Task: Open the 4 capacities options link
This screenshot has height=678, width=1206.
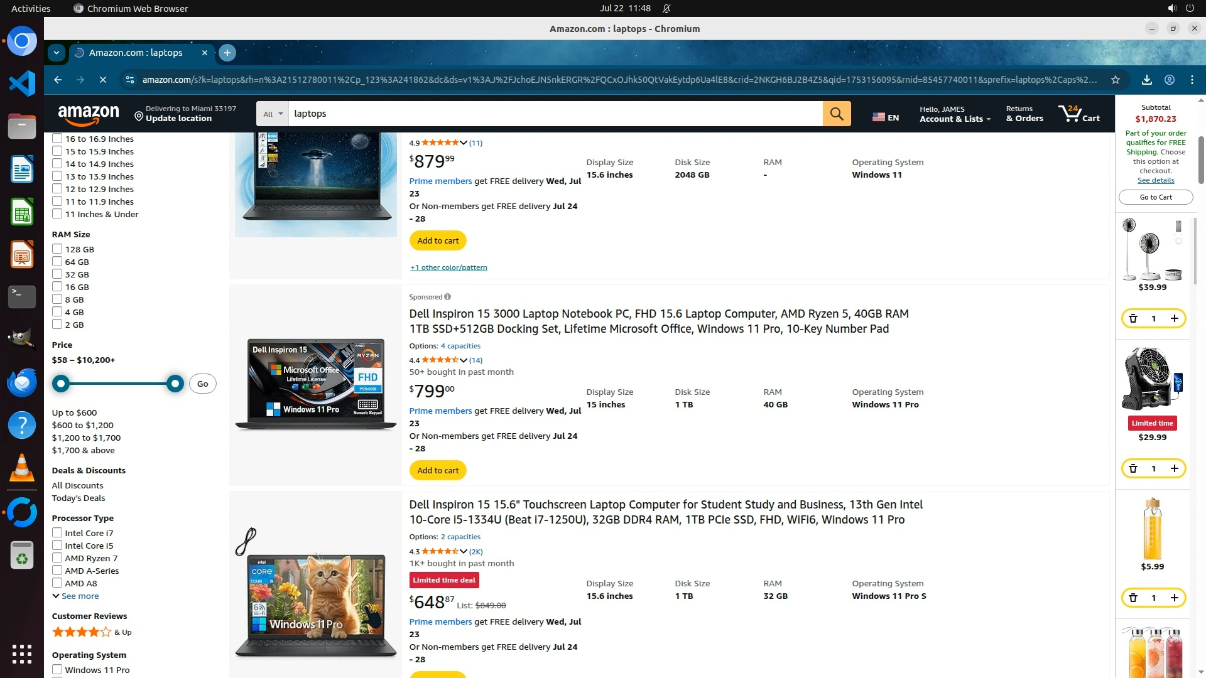Action: (x=460, y=346)
